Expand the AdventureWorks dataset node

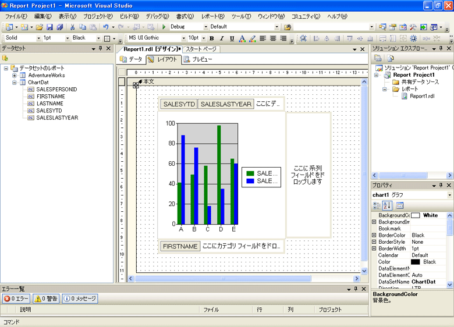[x=14, y=75]
